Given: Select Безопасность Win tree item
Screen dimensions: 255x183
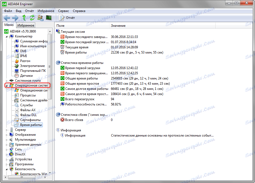Looking at the screenshot, I should coord(34,174).
